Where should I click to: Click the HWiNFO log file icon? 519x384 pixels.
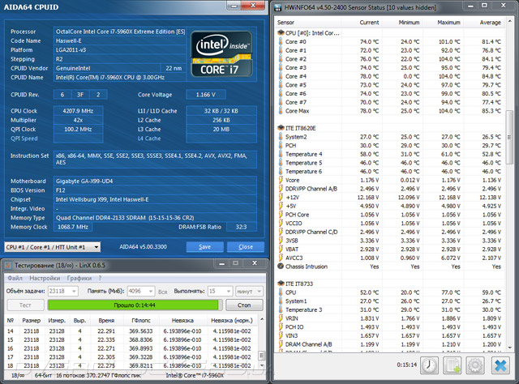(x=453, y=365)
